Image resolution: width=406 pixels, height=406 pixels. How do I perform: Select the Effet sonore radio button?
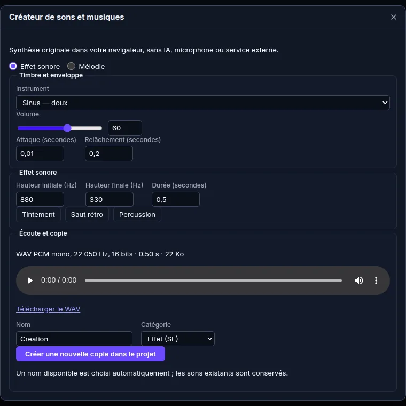13,66
